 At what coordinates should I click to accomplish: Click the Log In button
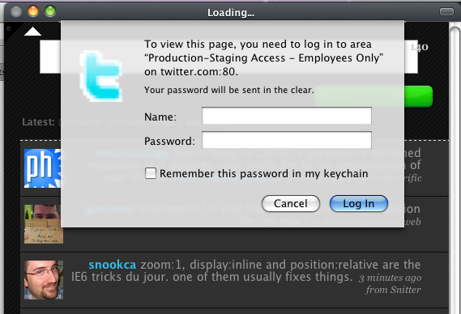click(x=359, y=204)
